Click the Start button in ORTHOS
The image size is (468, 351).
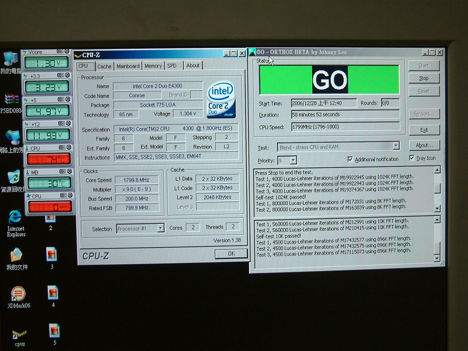click(x=424, y=66)
